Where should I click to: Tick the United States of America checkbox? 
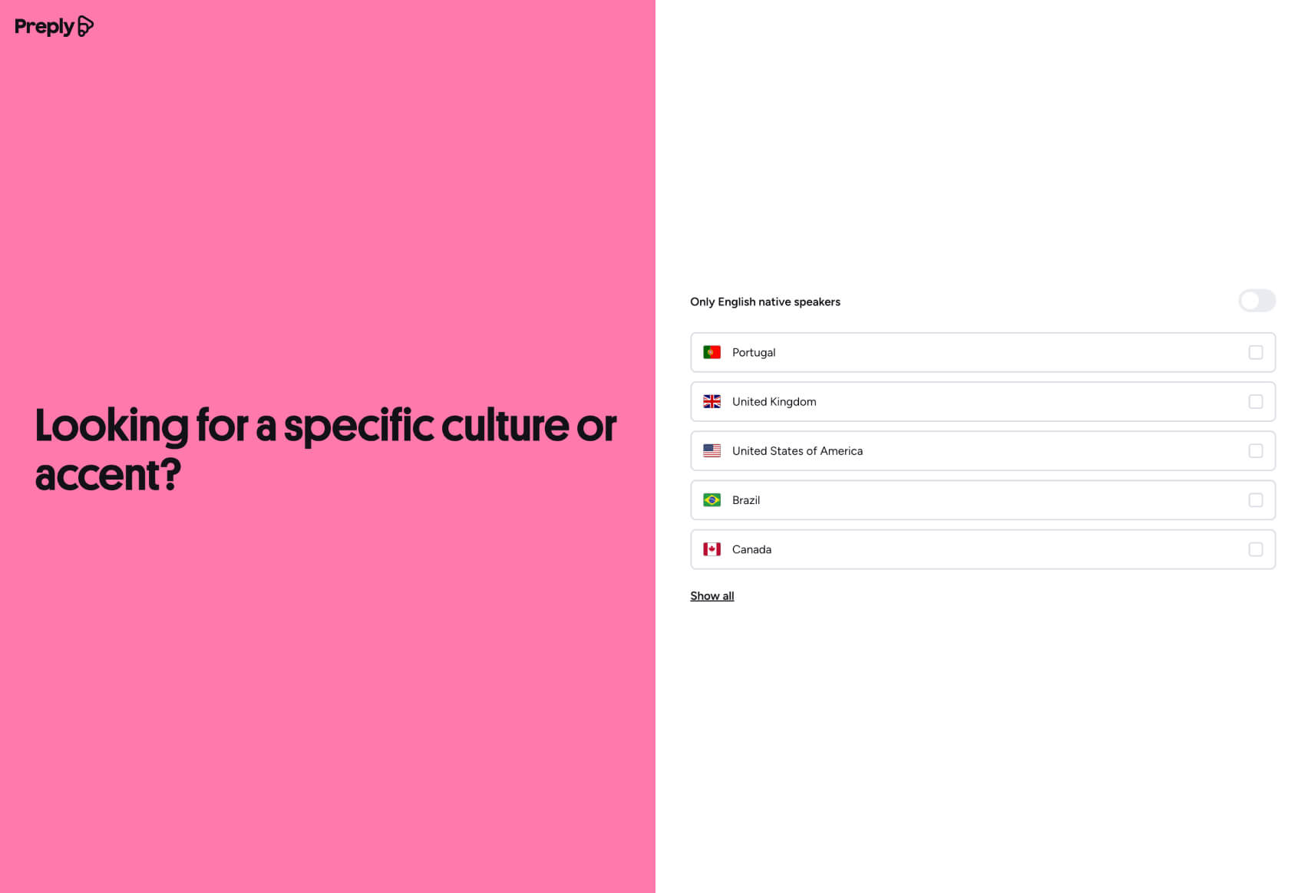click(x=1255, y=451)
